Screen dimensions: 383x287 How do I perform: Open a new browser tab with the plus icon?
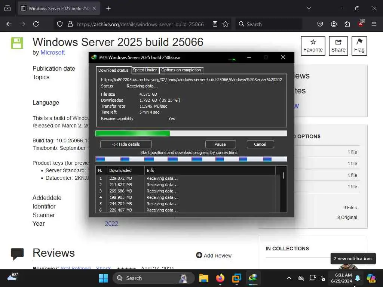click(x=108, y=9)
